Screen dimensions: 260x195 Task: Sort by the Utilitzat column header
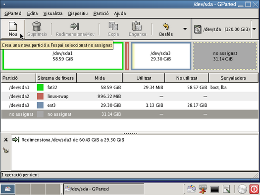144,78
